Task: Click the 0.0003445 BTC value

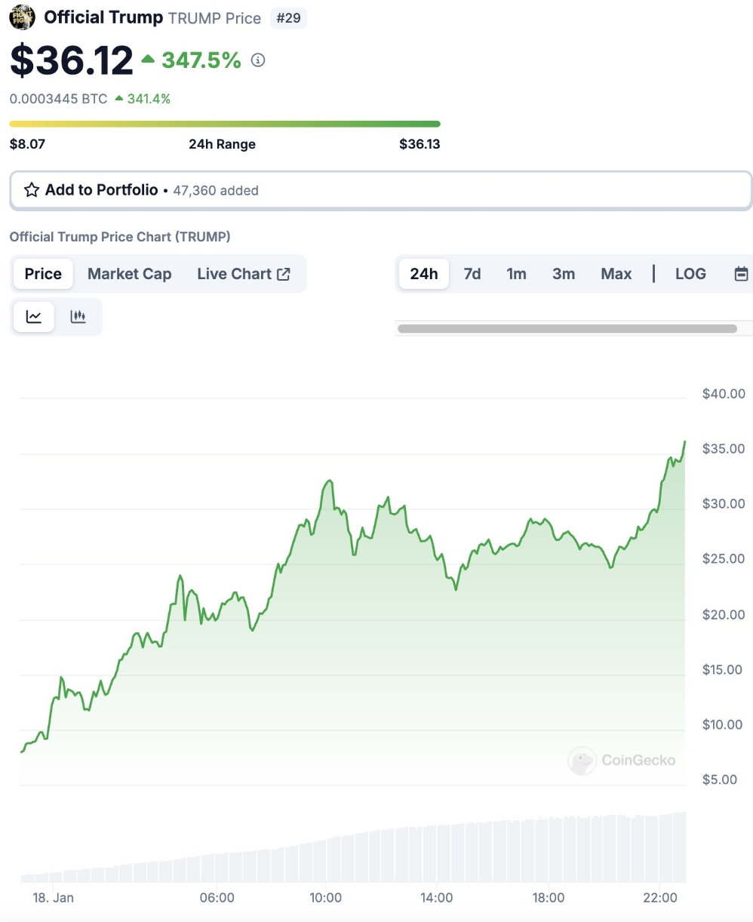Action: 58,99
